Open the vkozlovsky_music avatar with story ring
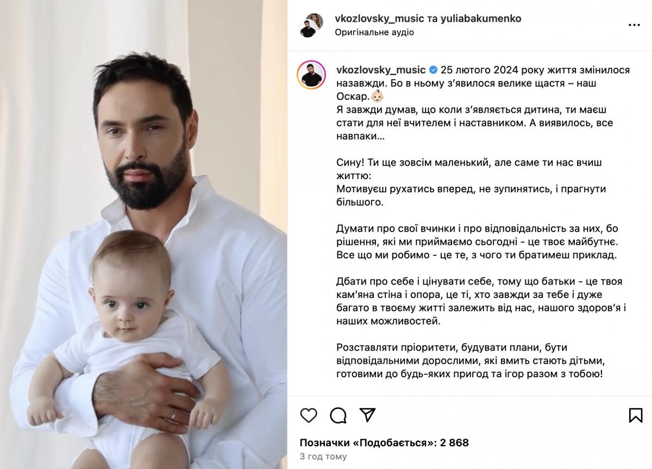This screenshot has width=652, height=469. point(311,75)
